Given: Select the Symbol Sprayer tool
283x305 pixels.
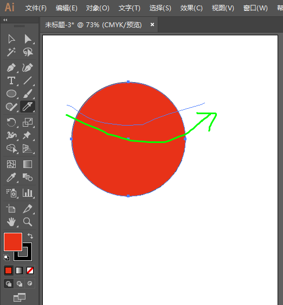Looking at the screenshot, I should click(11, 193).
